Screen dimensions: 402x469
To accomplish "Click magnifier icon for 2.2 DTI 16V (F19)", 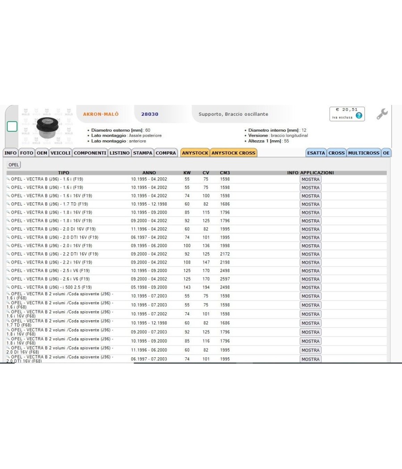I will click(x=8, y=254).
